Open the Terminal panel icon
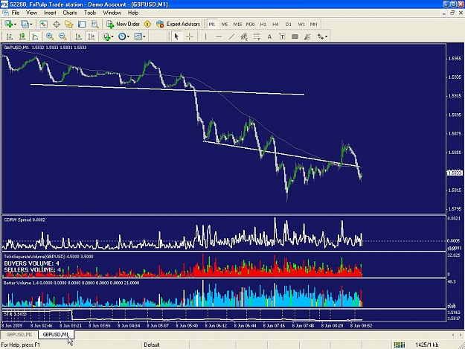 [82, 25]
